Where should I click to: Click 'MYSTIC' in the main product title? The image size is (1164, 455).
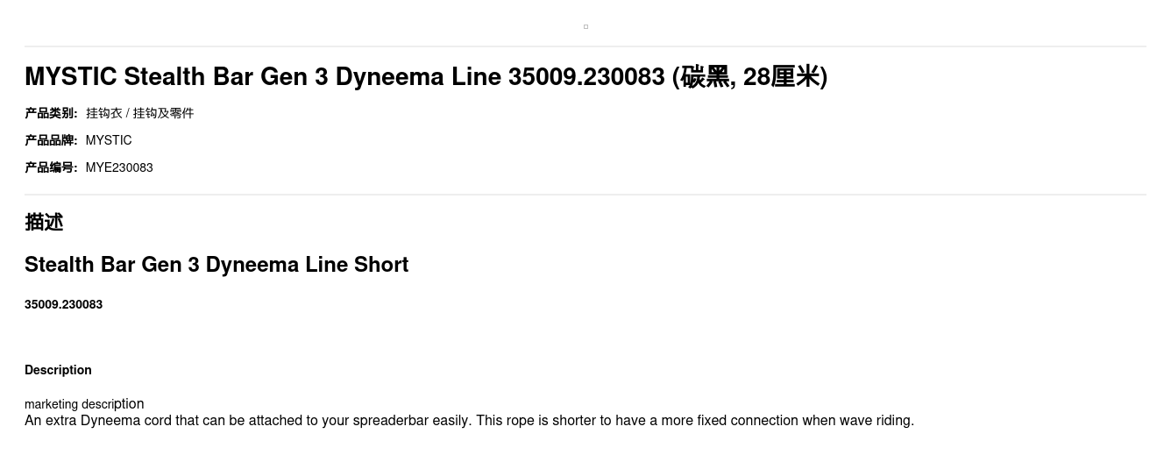pos(70,77)
